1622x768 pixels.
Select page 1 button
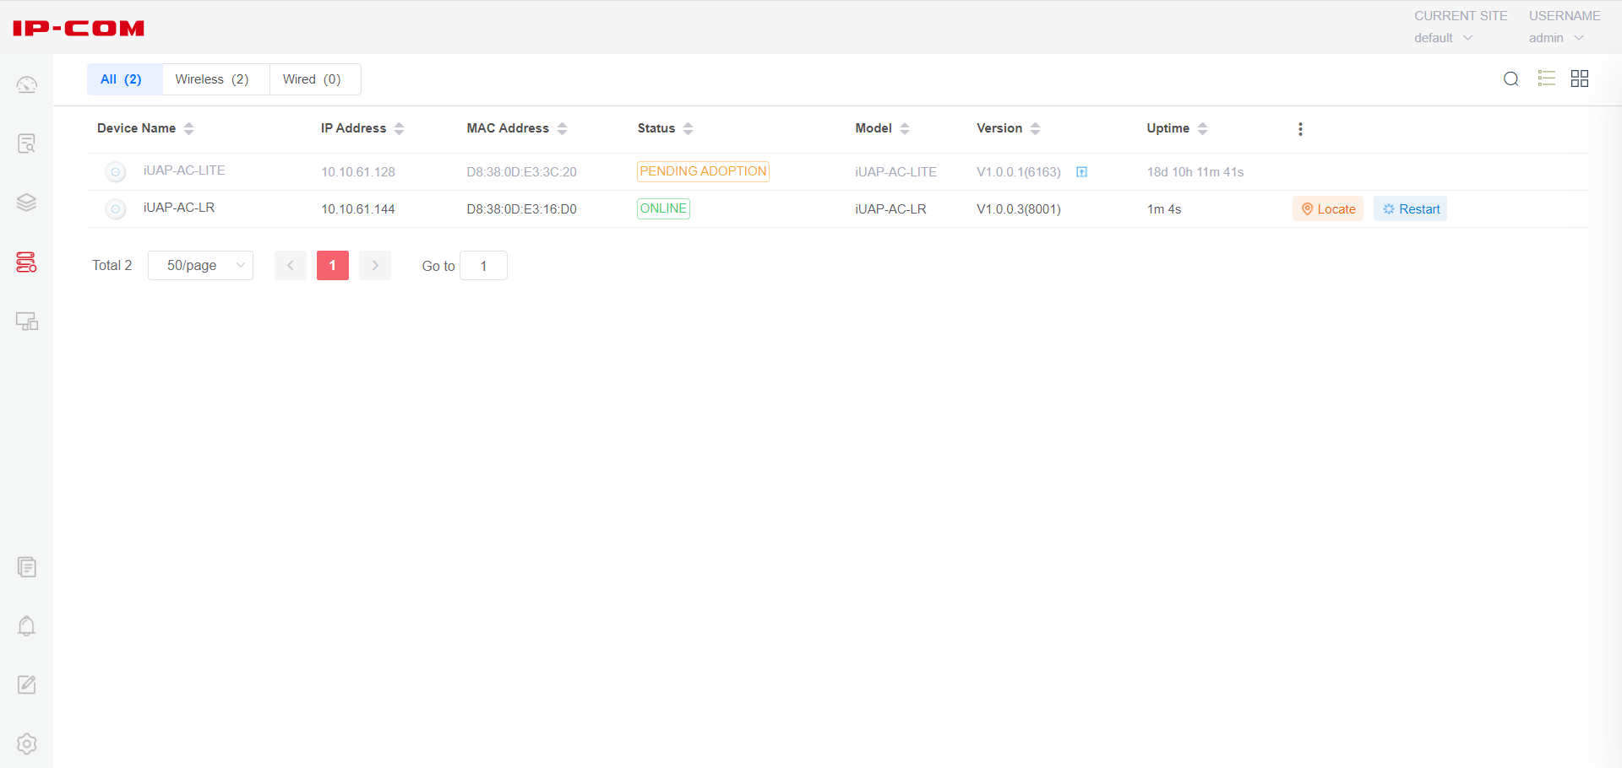click(333, 265)
